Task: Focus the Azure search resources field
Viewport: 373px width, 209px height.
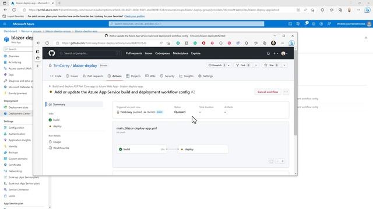Action: click(186, 24)
